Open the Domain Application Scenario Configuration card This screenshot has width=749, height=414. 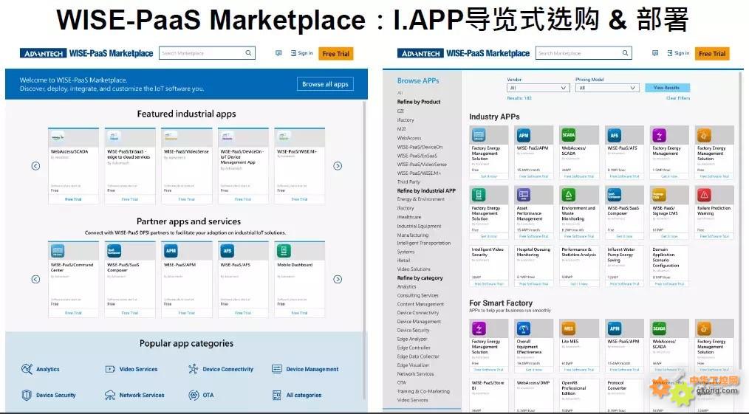[x=669, y=266]
